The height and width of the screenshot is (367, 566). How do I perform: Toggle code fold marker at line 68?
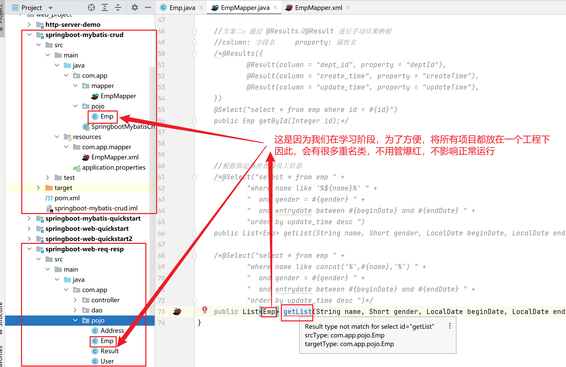coord(195,256)
